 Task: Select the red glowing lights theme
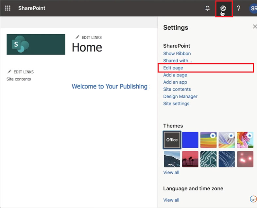point(245,159)
